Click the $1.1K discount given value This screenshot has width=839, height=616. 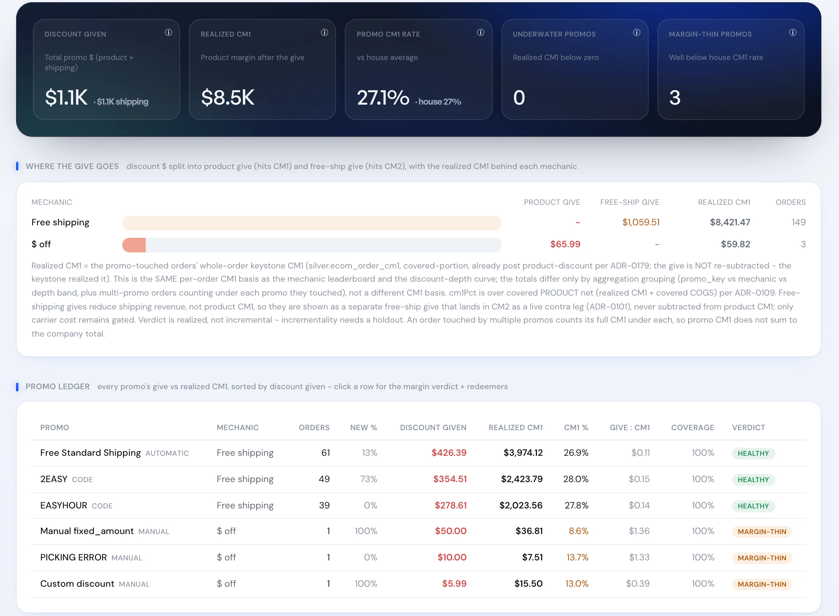pyautogui.click(x=66, y=98)
